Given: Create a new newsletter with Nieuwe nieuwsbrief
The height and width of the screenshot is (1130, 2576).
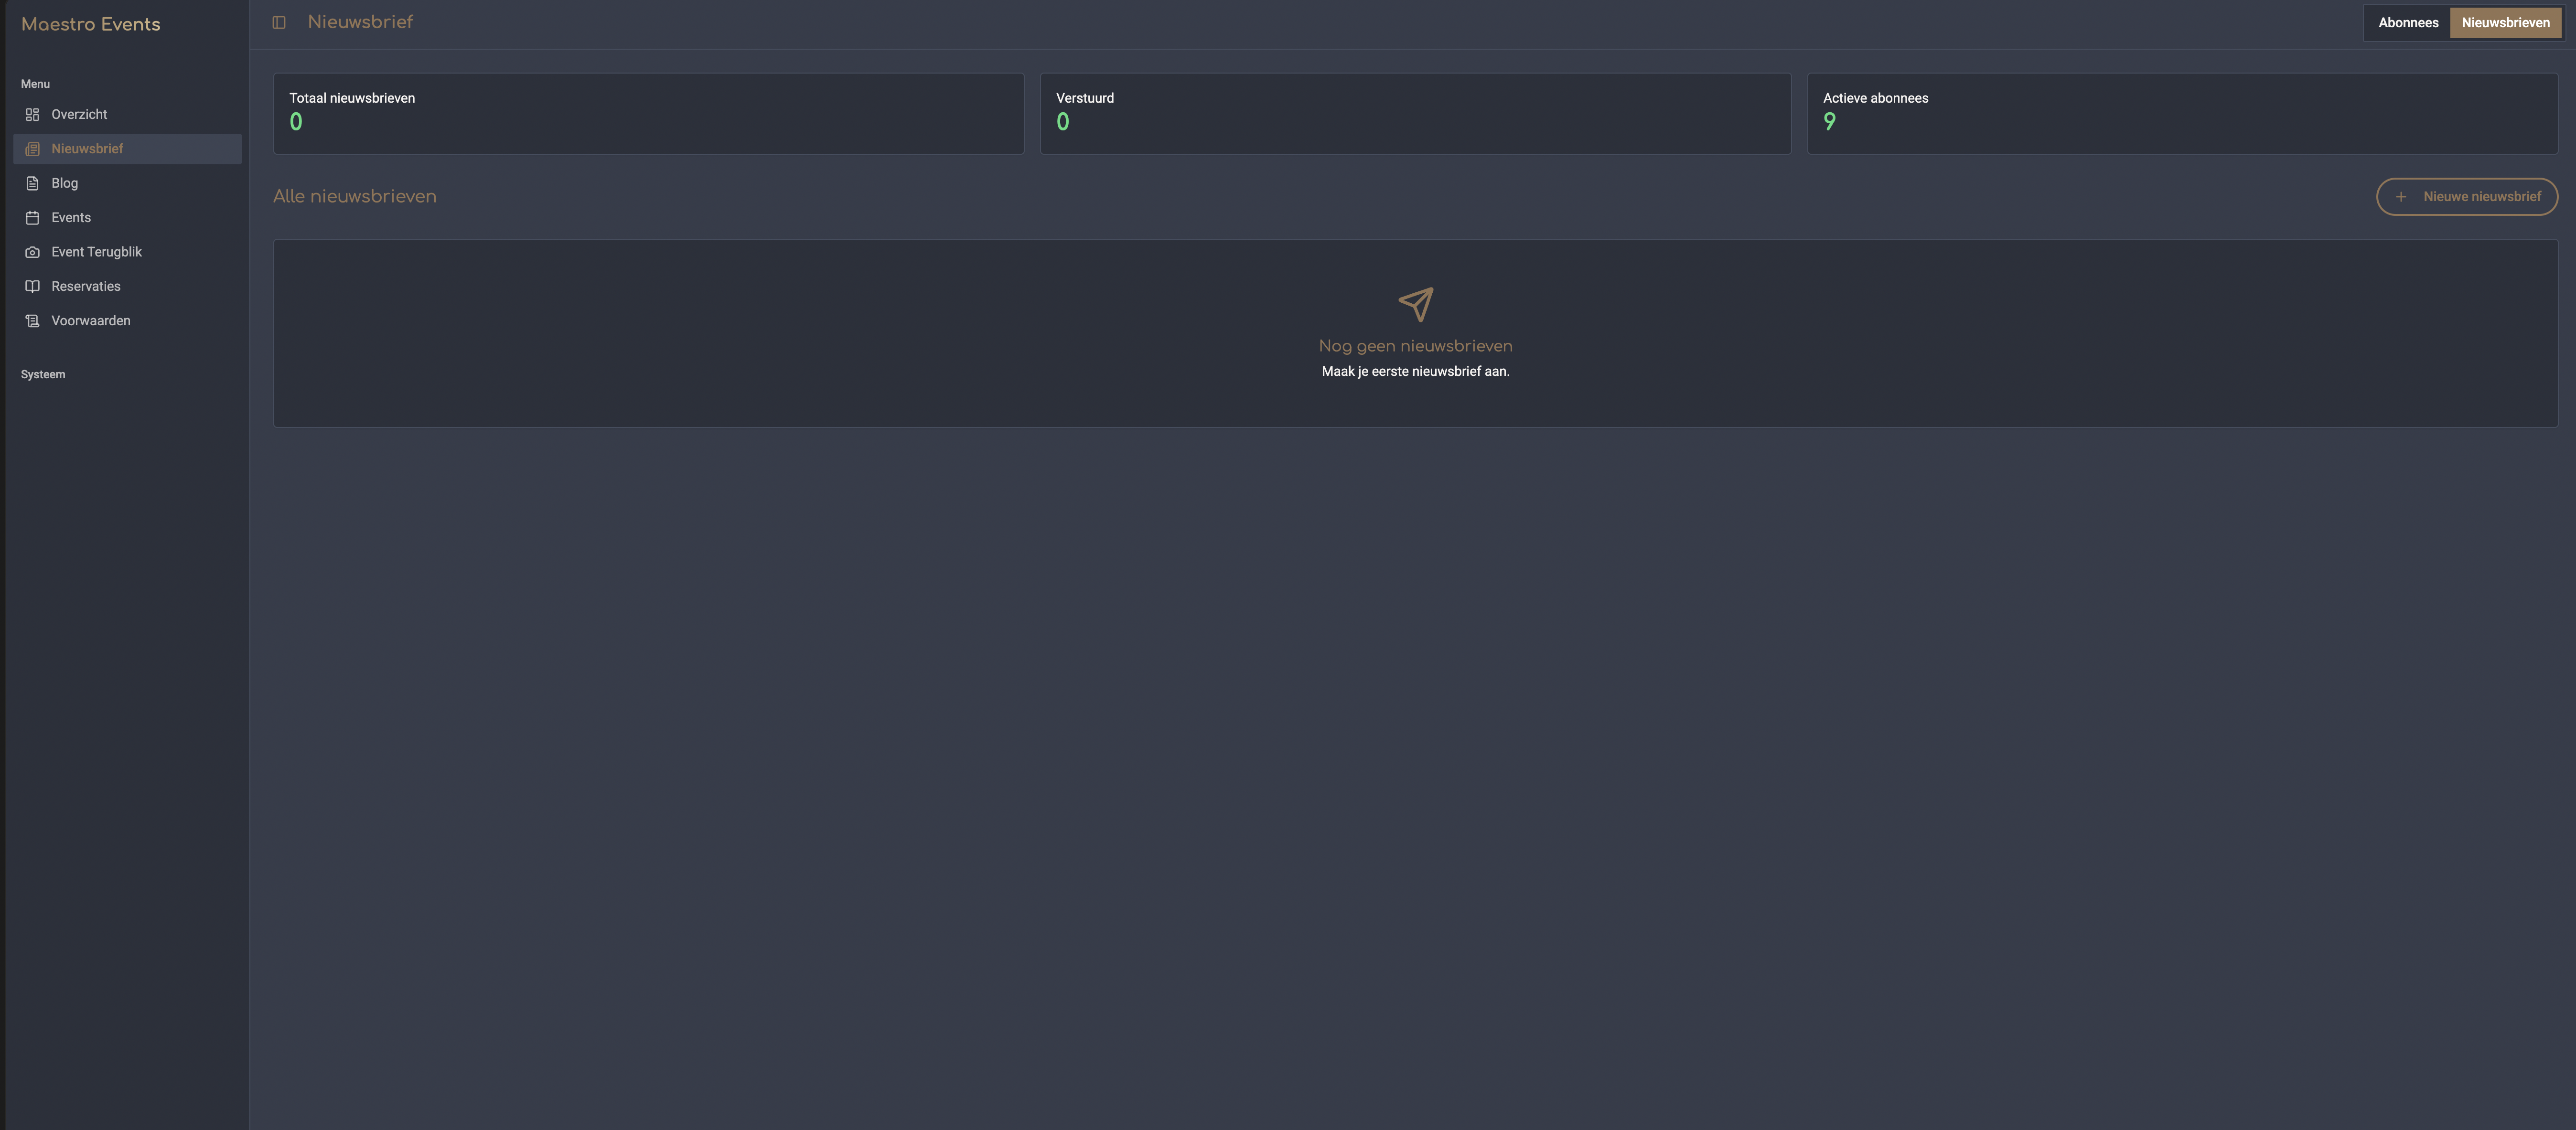Looking at the screenshot, I should pos(2467,197).
